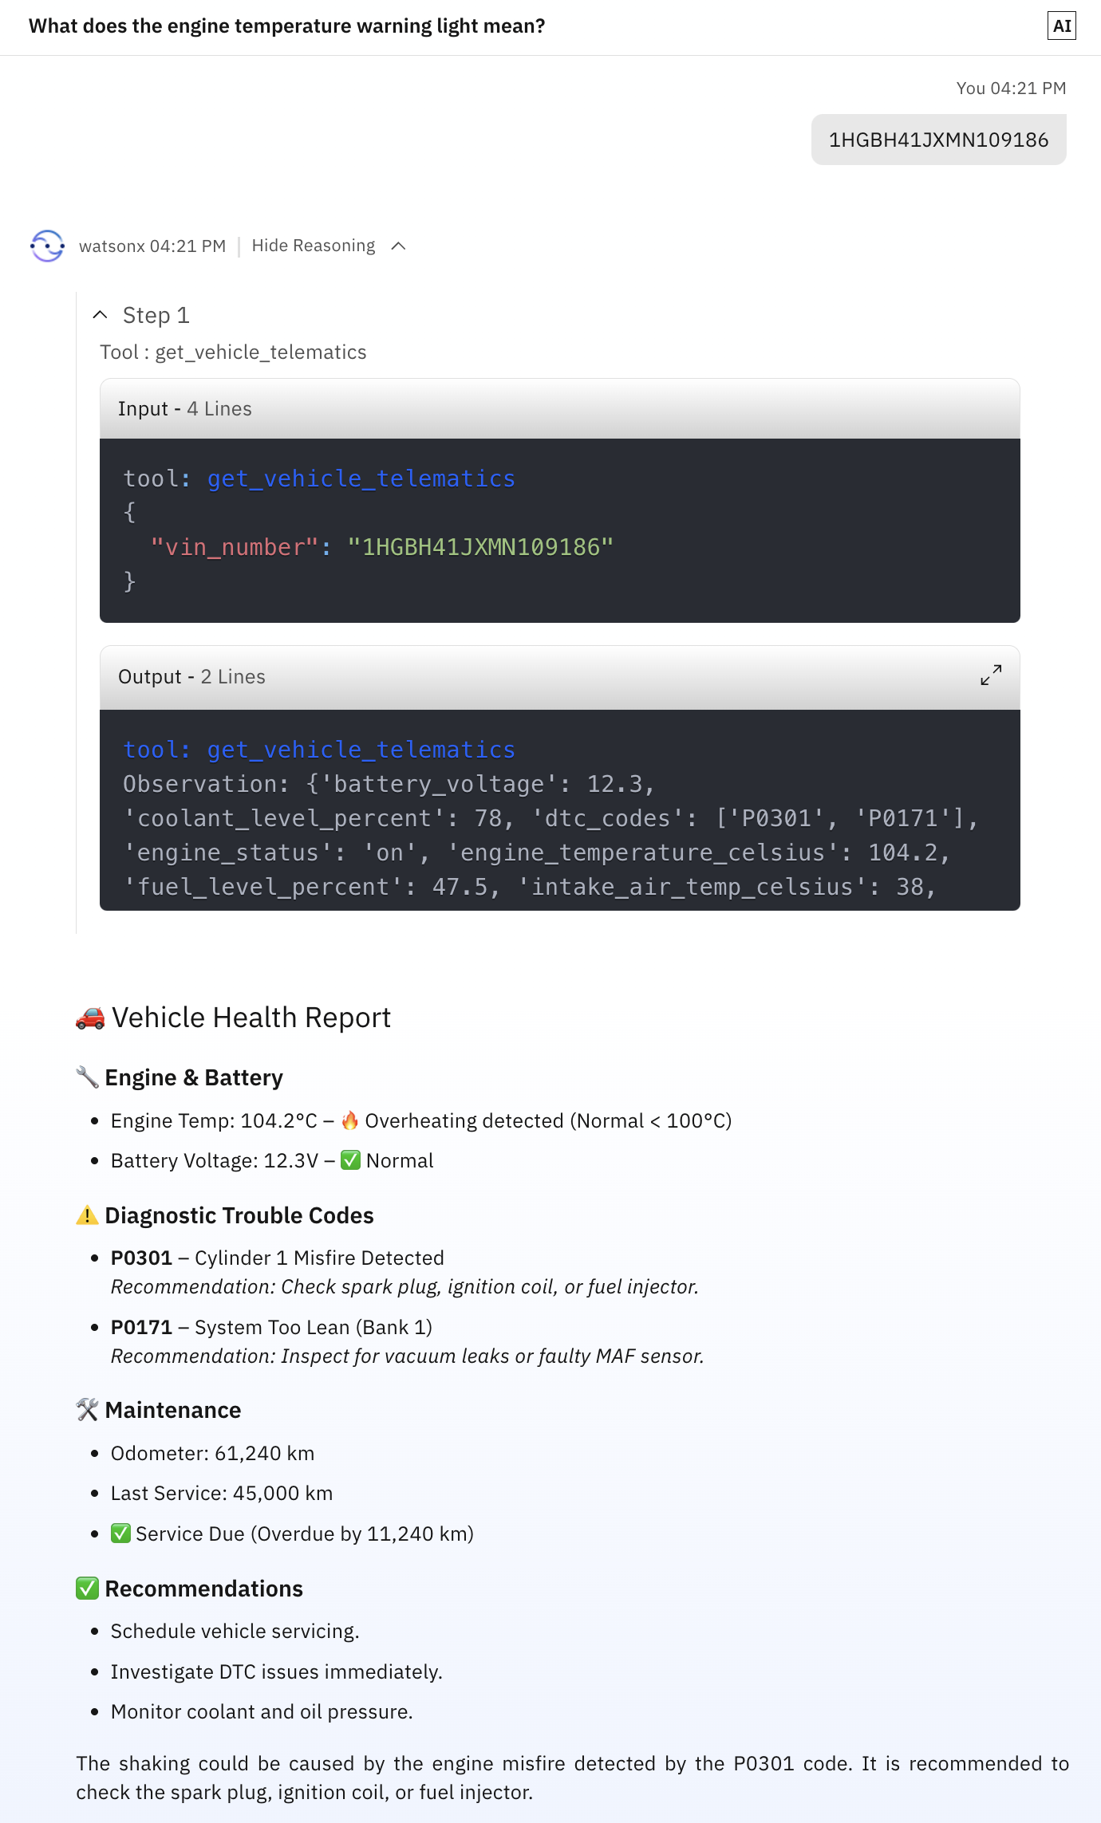Click the P0171 code label

click(141, 1327)
